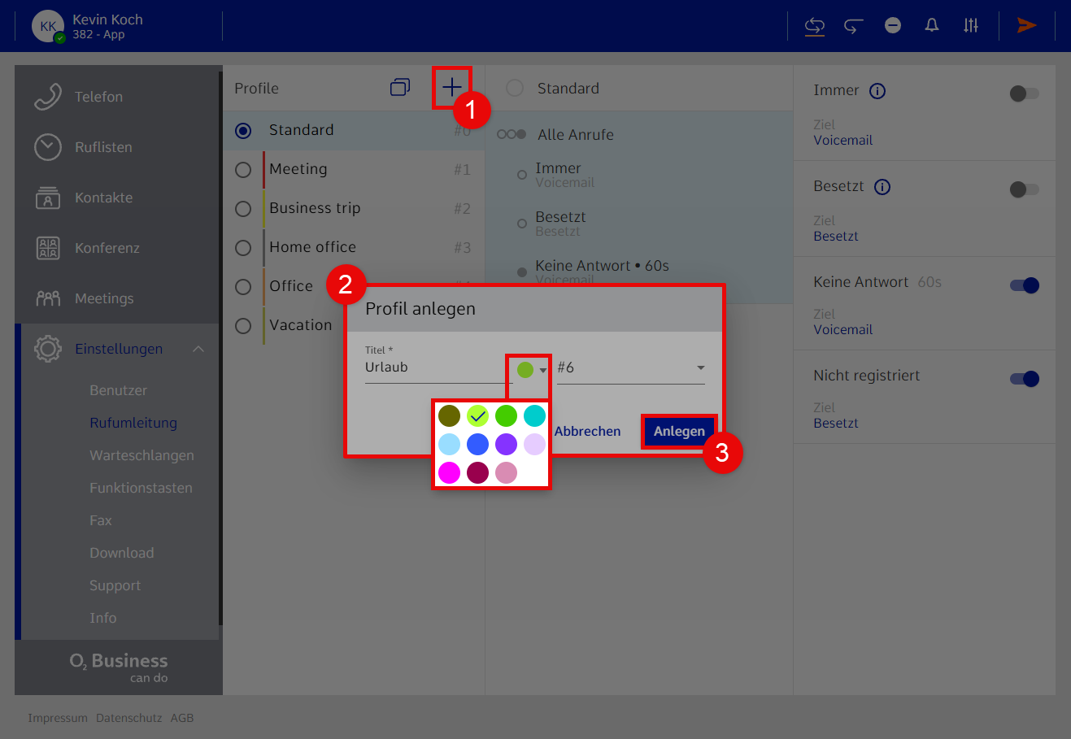Click the notification bell icon

coord(932,25)
